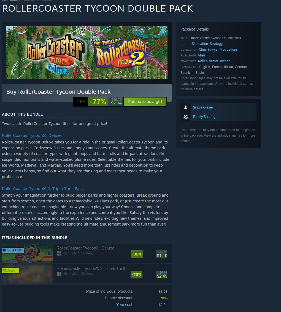Click the Family Sharing group icon
Image resolution: width=281 pixels, height=312 pixels.
(185, 117)
